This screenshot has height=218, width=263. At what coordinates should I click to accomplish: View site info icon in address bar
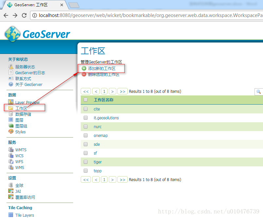[x=35, y=15]
